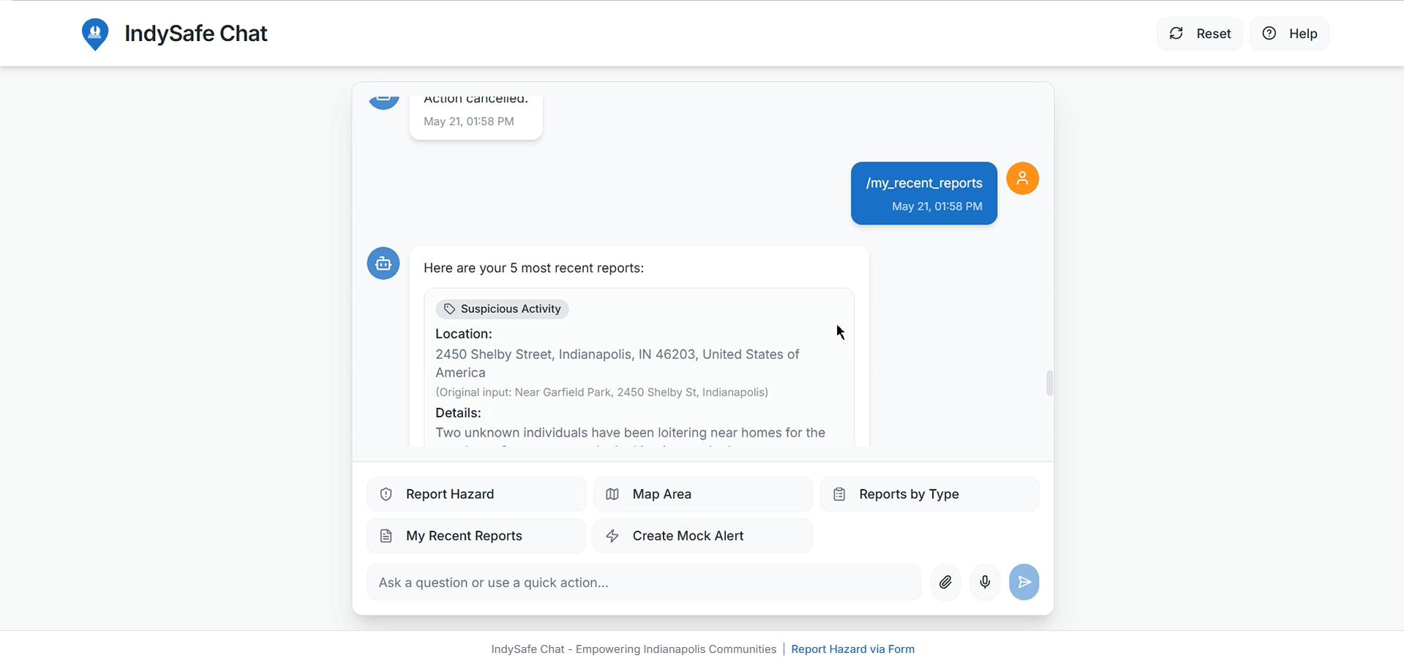Open the Report Hazard via Form link
Viewport: 1404px width, 661px height.
[x=853, y=649]
